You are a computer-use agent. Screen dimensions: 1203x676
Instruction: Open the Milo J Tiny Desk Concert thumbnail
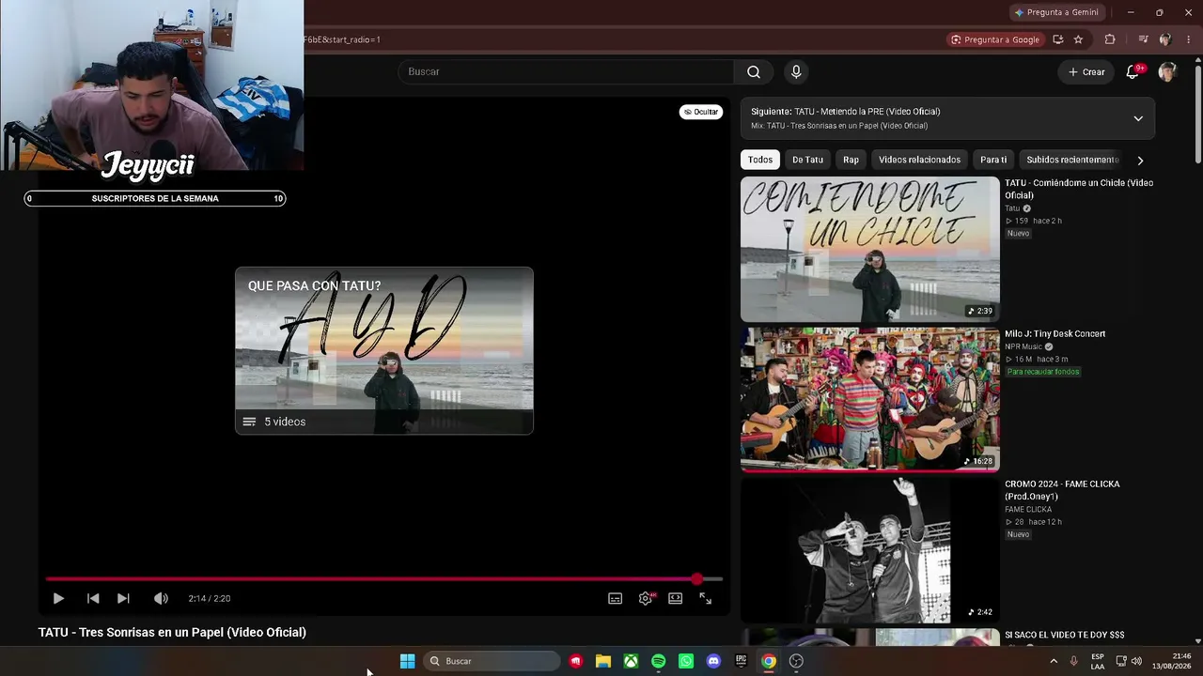point(869,399)
